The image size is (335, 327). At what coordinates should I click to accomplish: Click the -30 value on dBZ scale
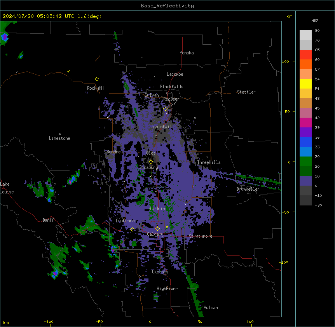tap(318, 205)
